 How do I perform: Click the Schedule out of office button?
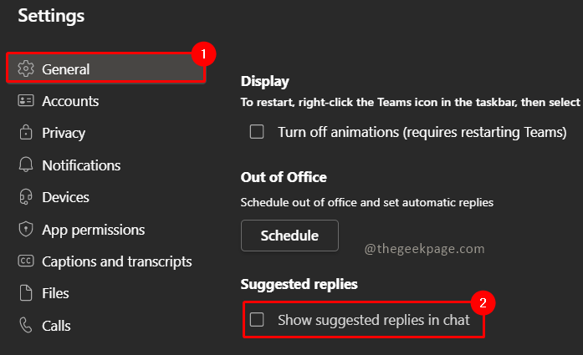point(289,236)
